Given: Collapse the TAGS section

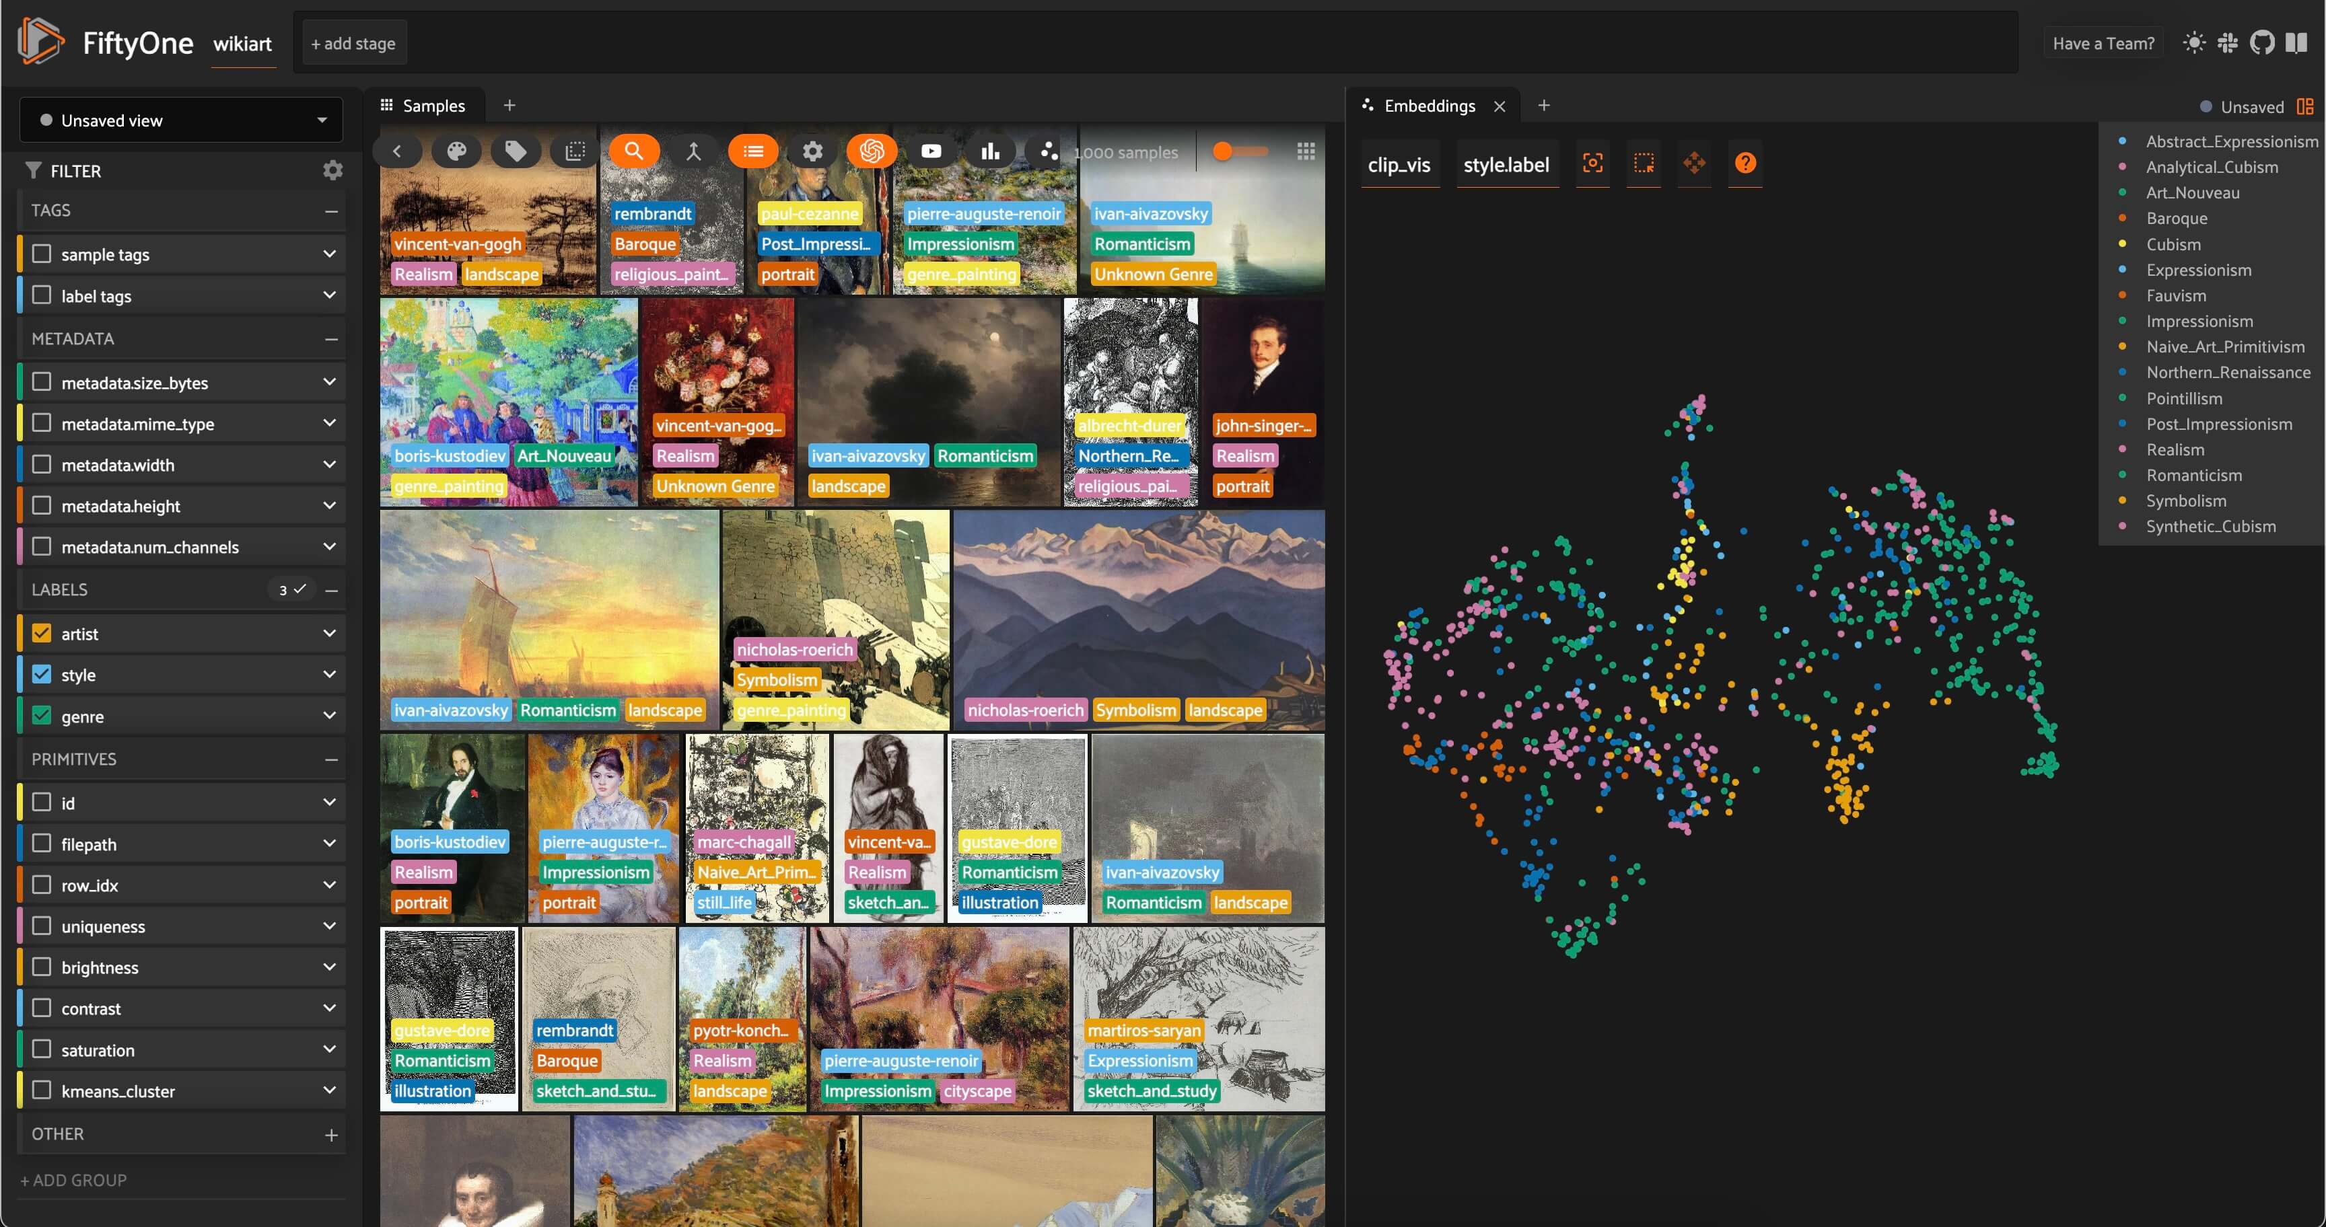Looking at the screenshot, I should pos(331,211).
